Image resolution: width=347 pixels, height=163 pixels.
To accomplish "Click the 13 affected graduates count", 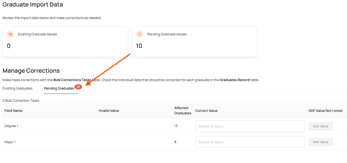I will click(x=176, y=126).
